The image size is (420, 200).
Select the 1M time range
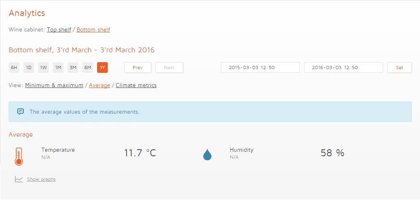tap(58, 67)
